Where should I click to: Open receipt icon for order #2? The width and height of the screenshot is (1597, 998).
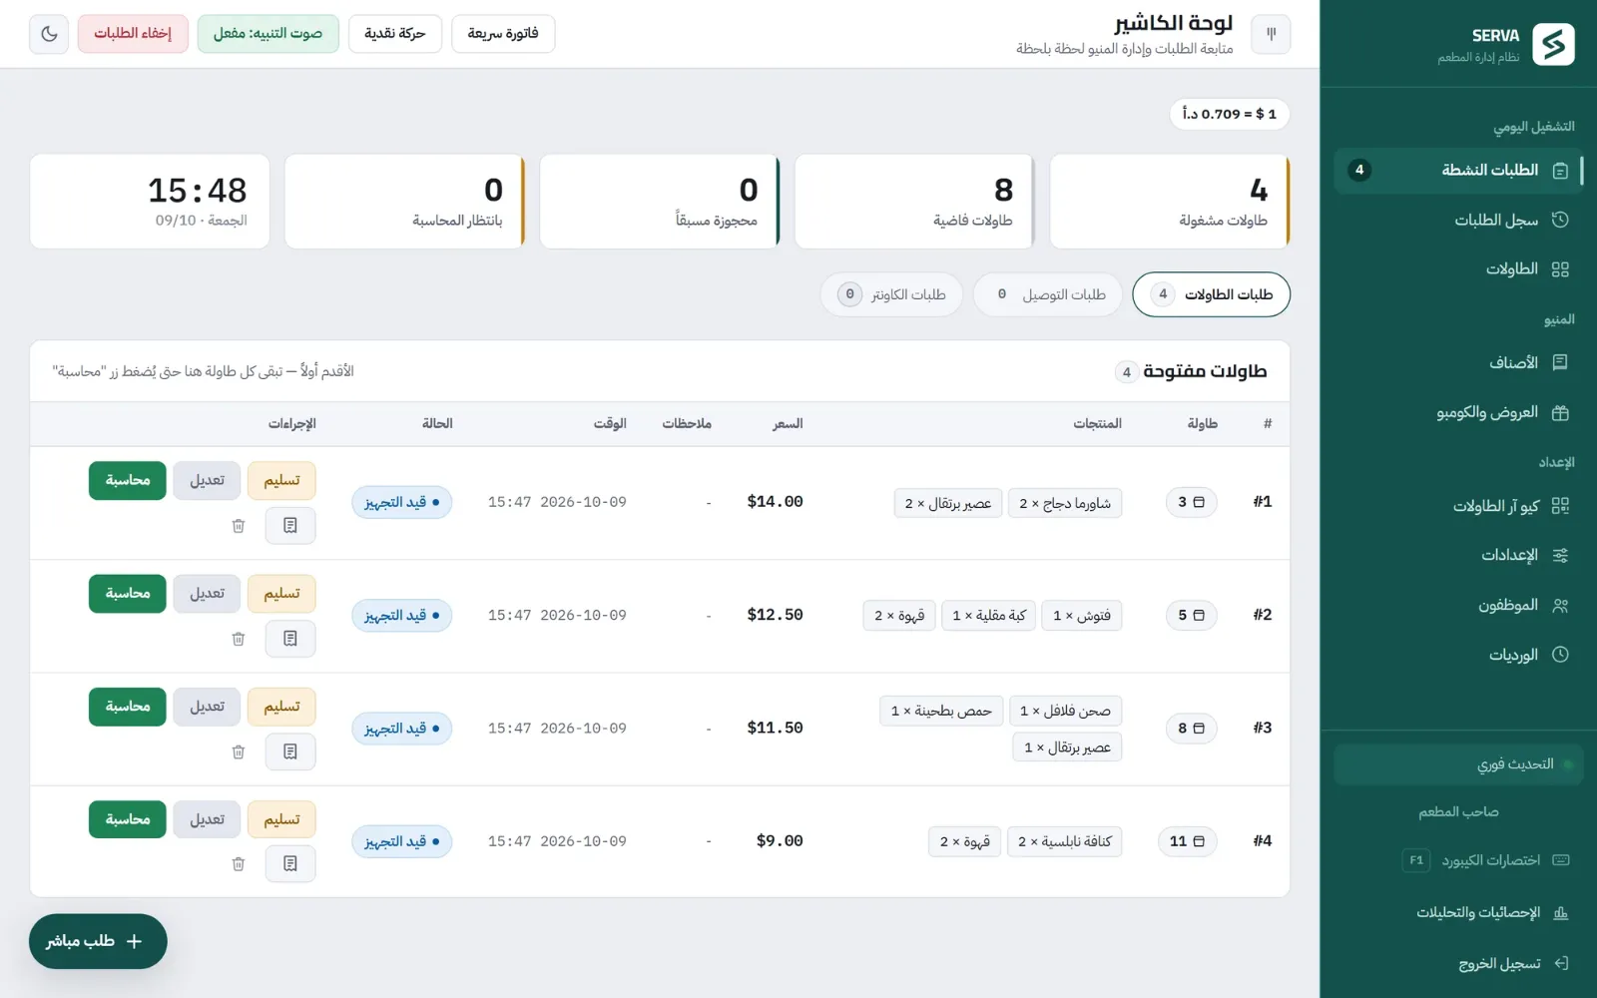click(x=290, y=639)
